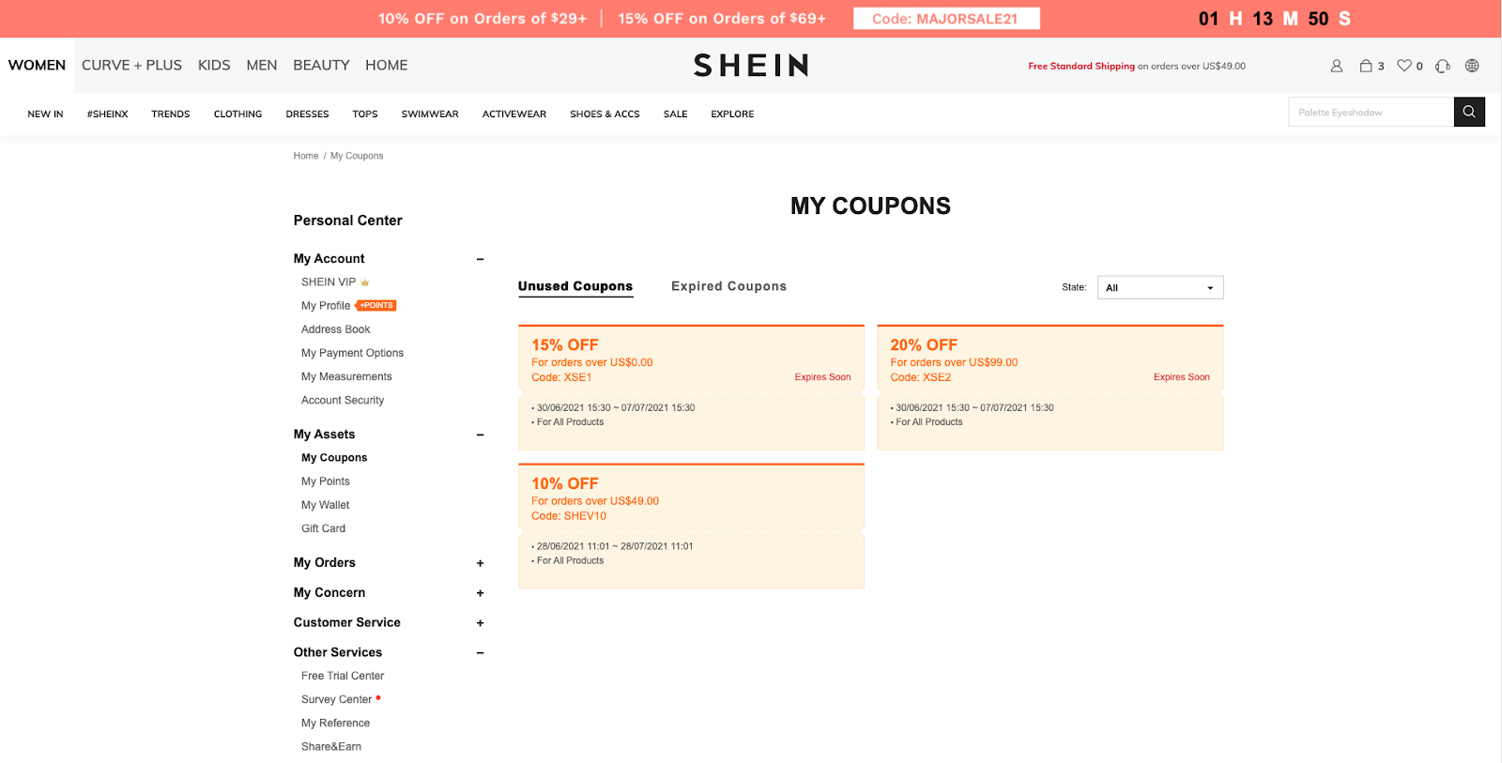Click the MAJORSALE21 promo code banner
Screen dimensions: 1502x763
point(946,18)
